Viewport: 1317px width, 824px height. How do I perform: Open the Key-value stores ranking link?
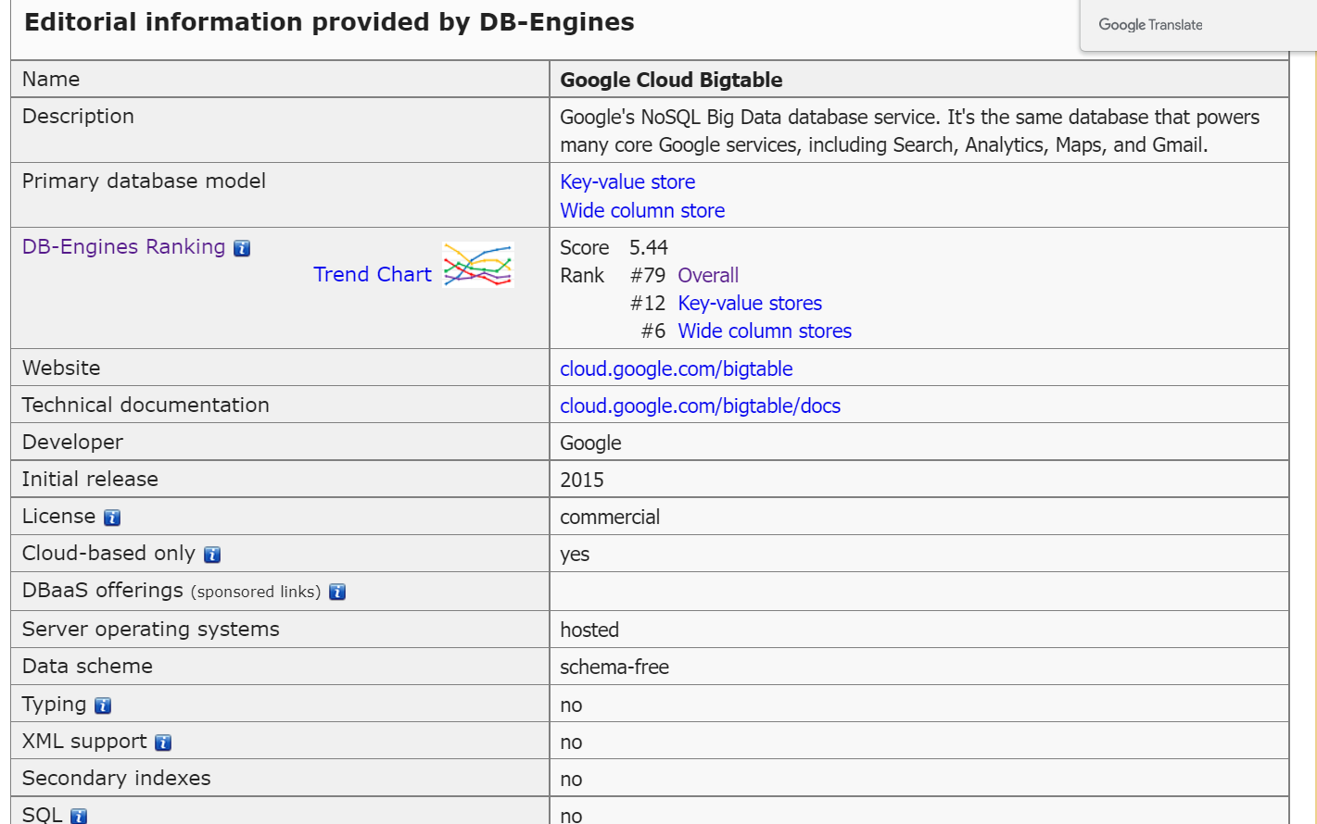point(750,303)
